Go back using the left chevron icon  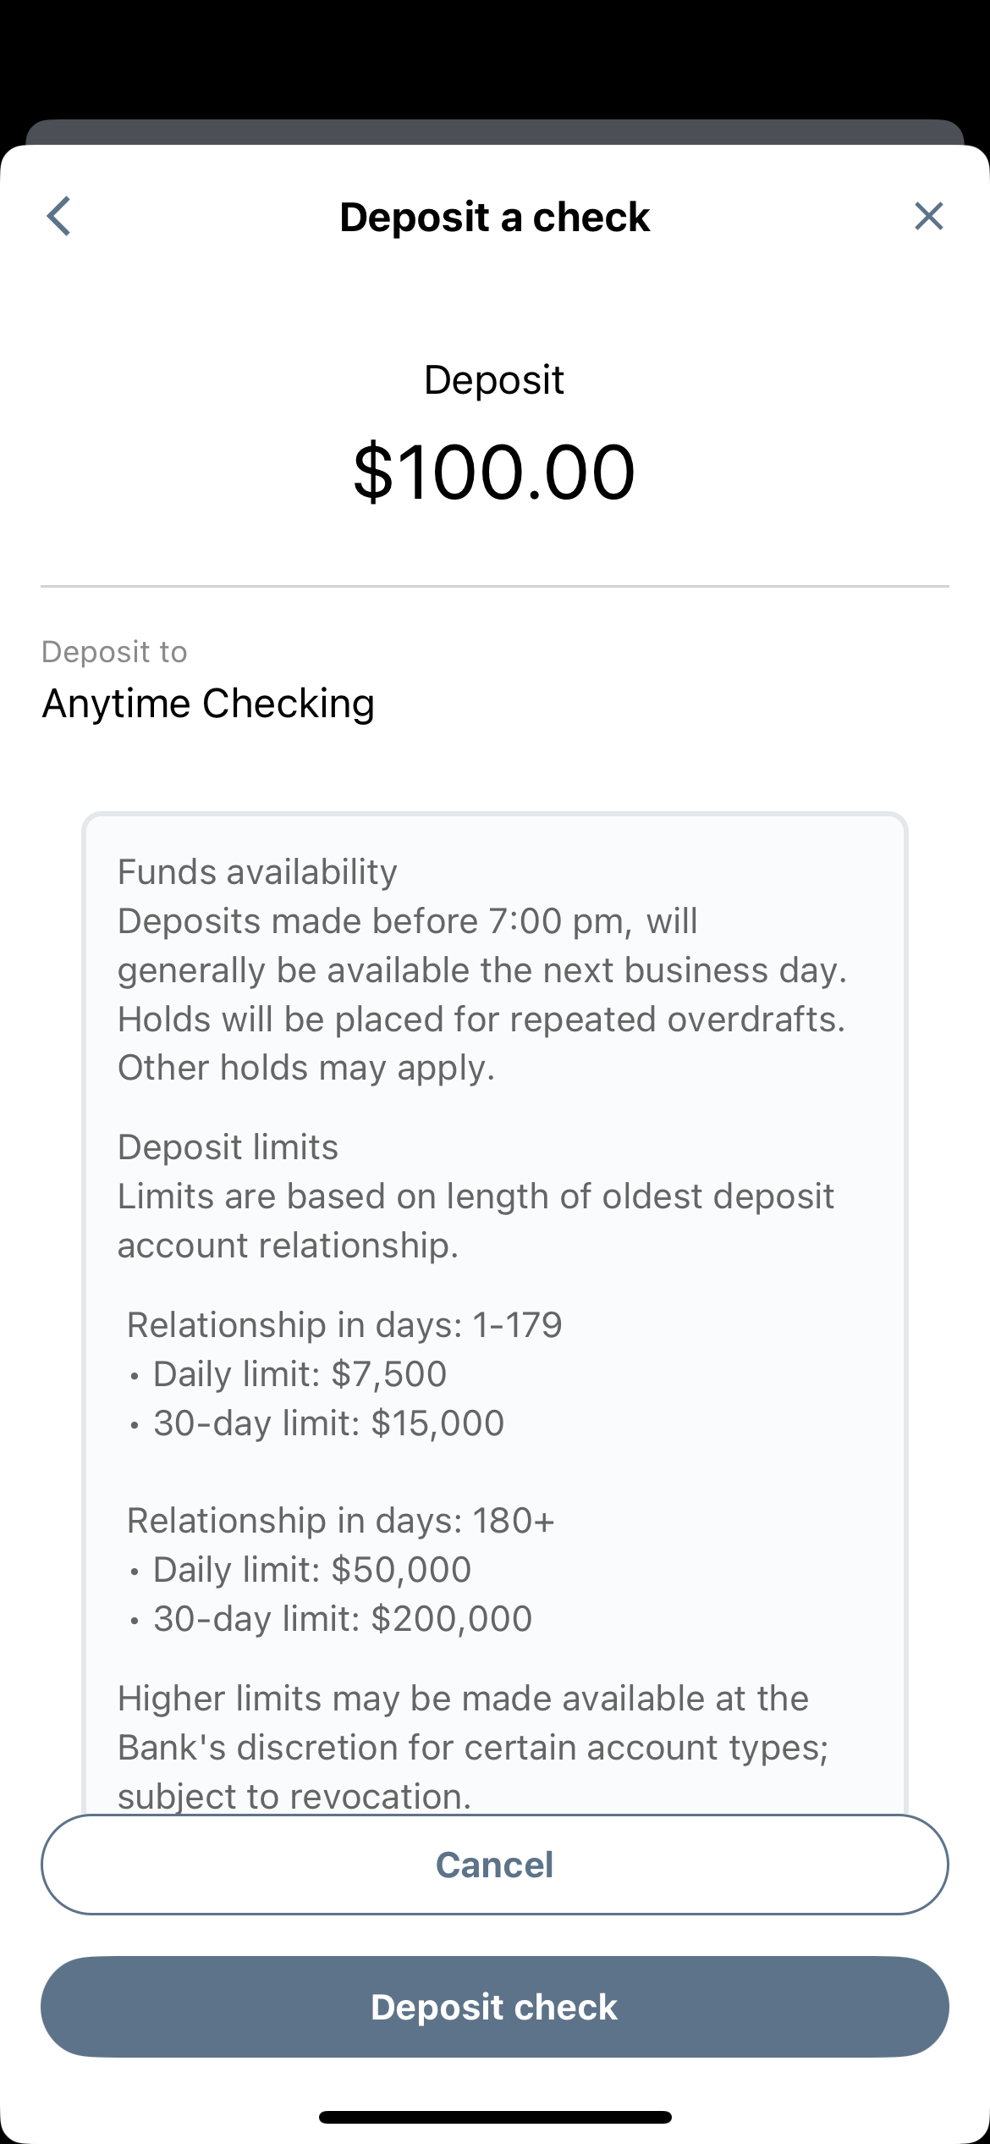pos(58,217)
